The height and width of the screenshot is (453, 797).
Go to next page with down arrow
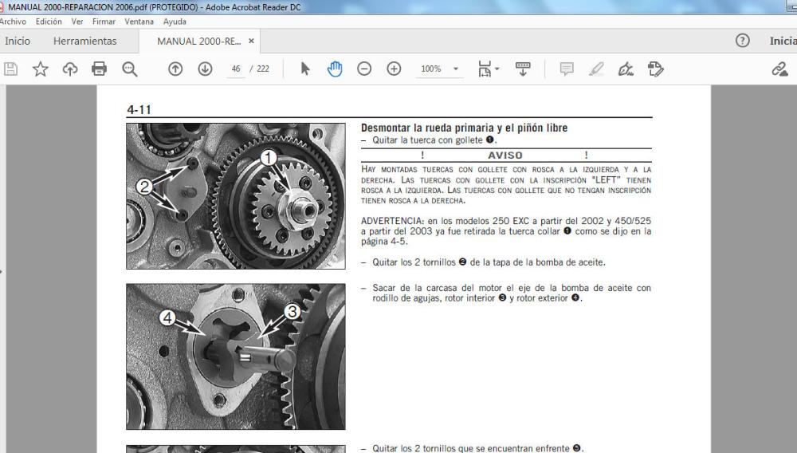coord(205,69)
